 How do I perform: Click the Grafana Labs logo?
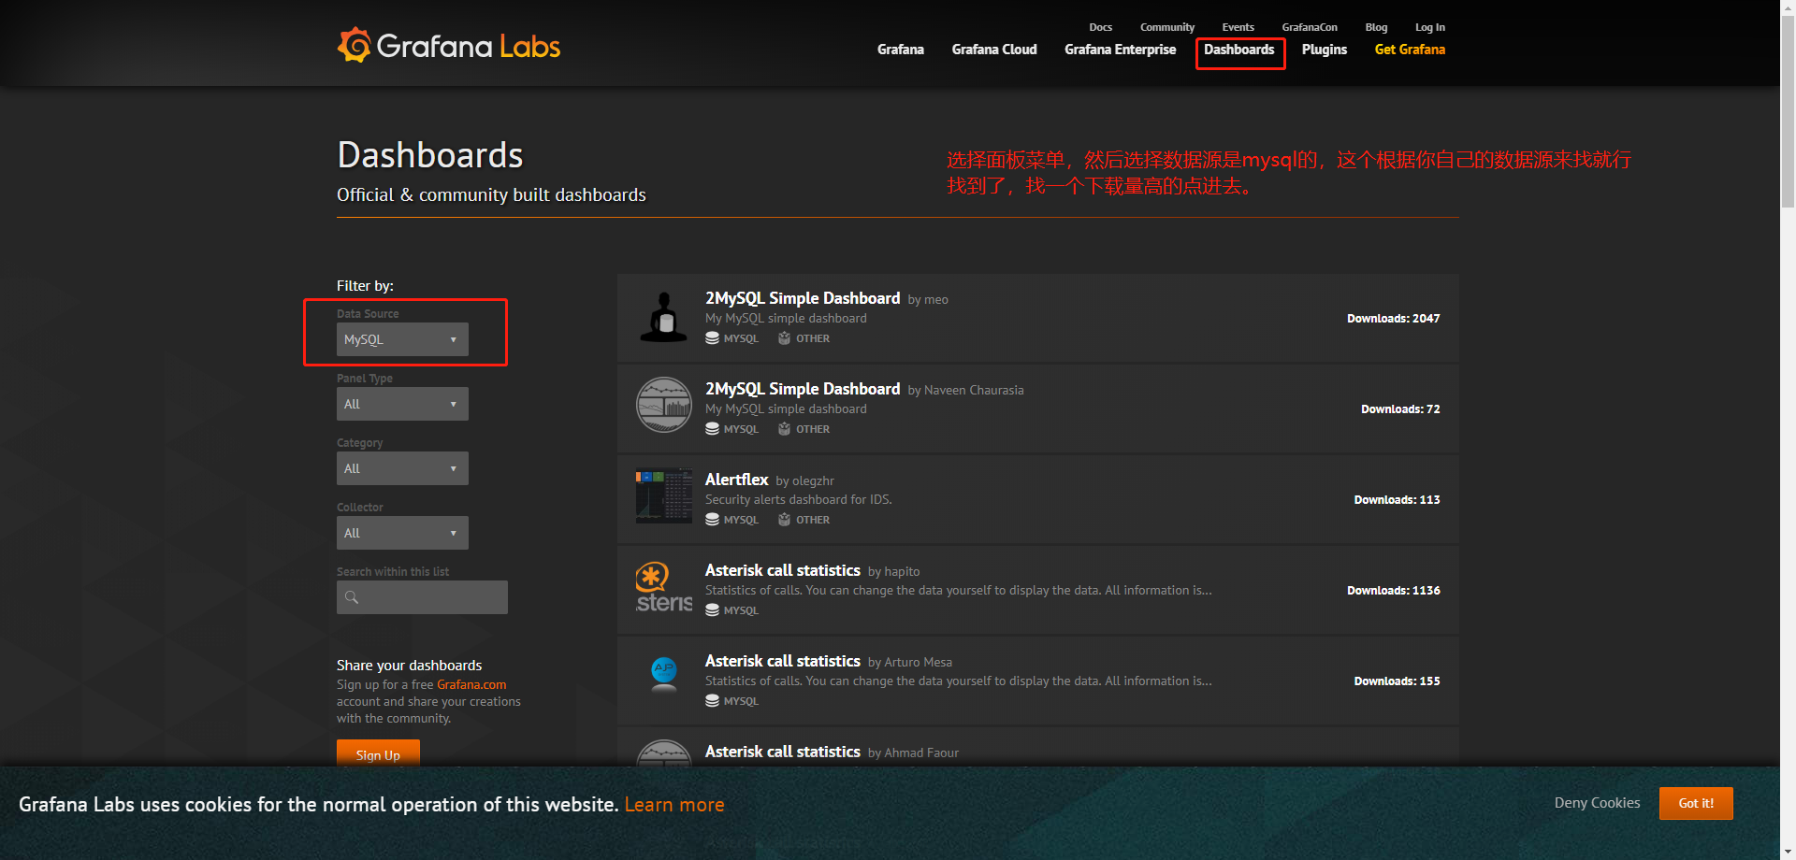(449, 45)
